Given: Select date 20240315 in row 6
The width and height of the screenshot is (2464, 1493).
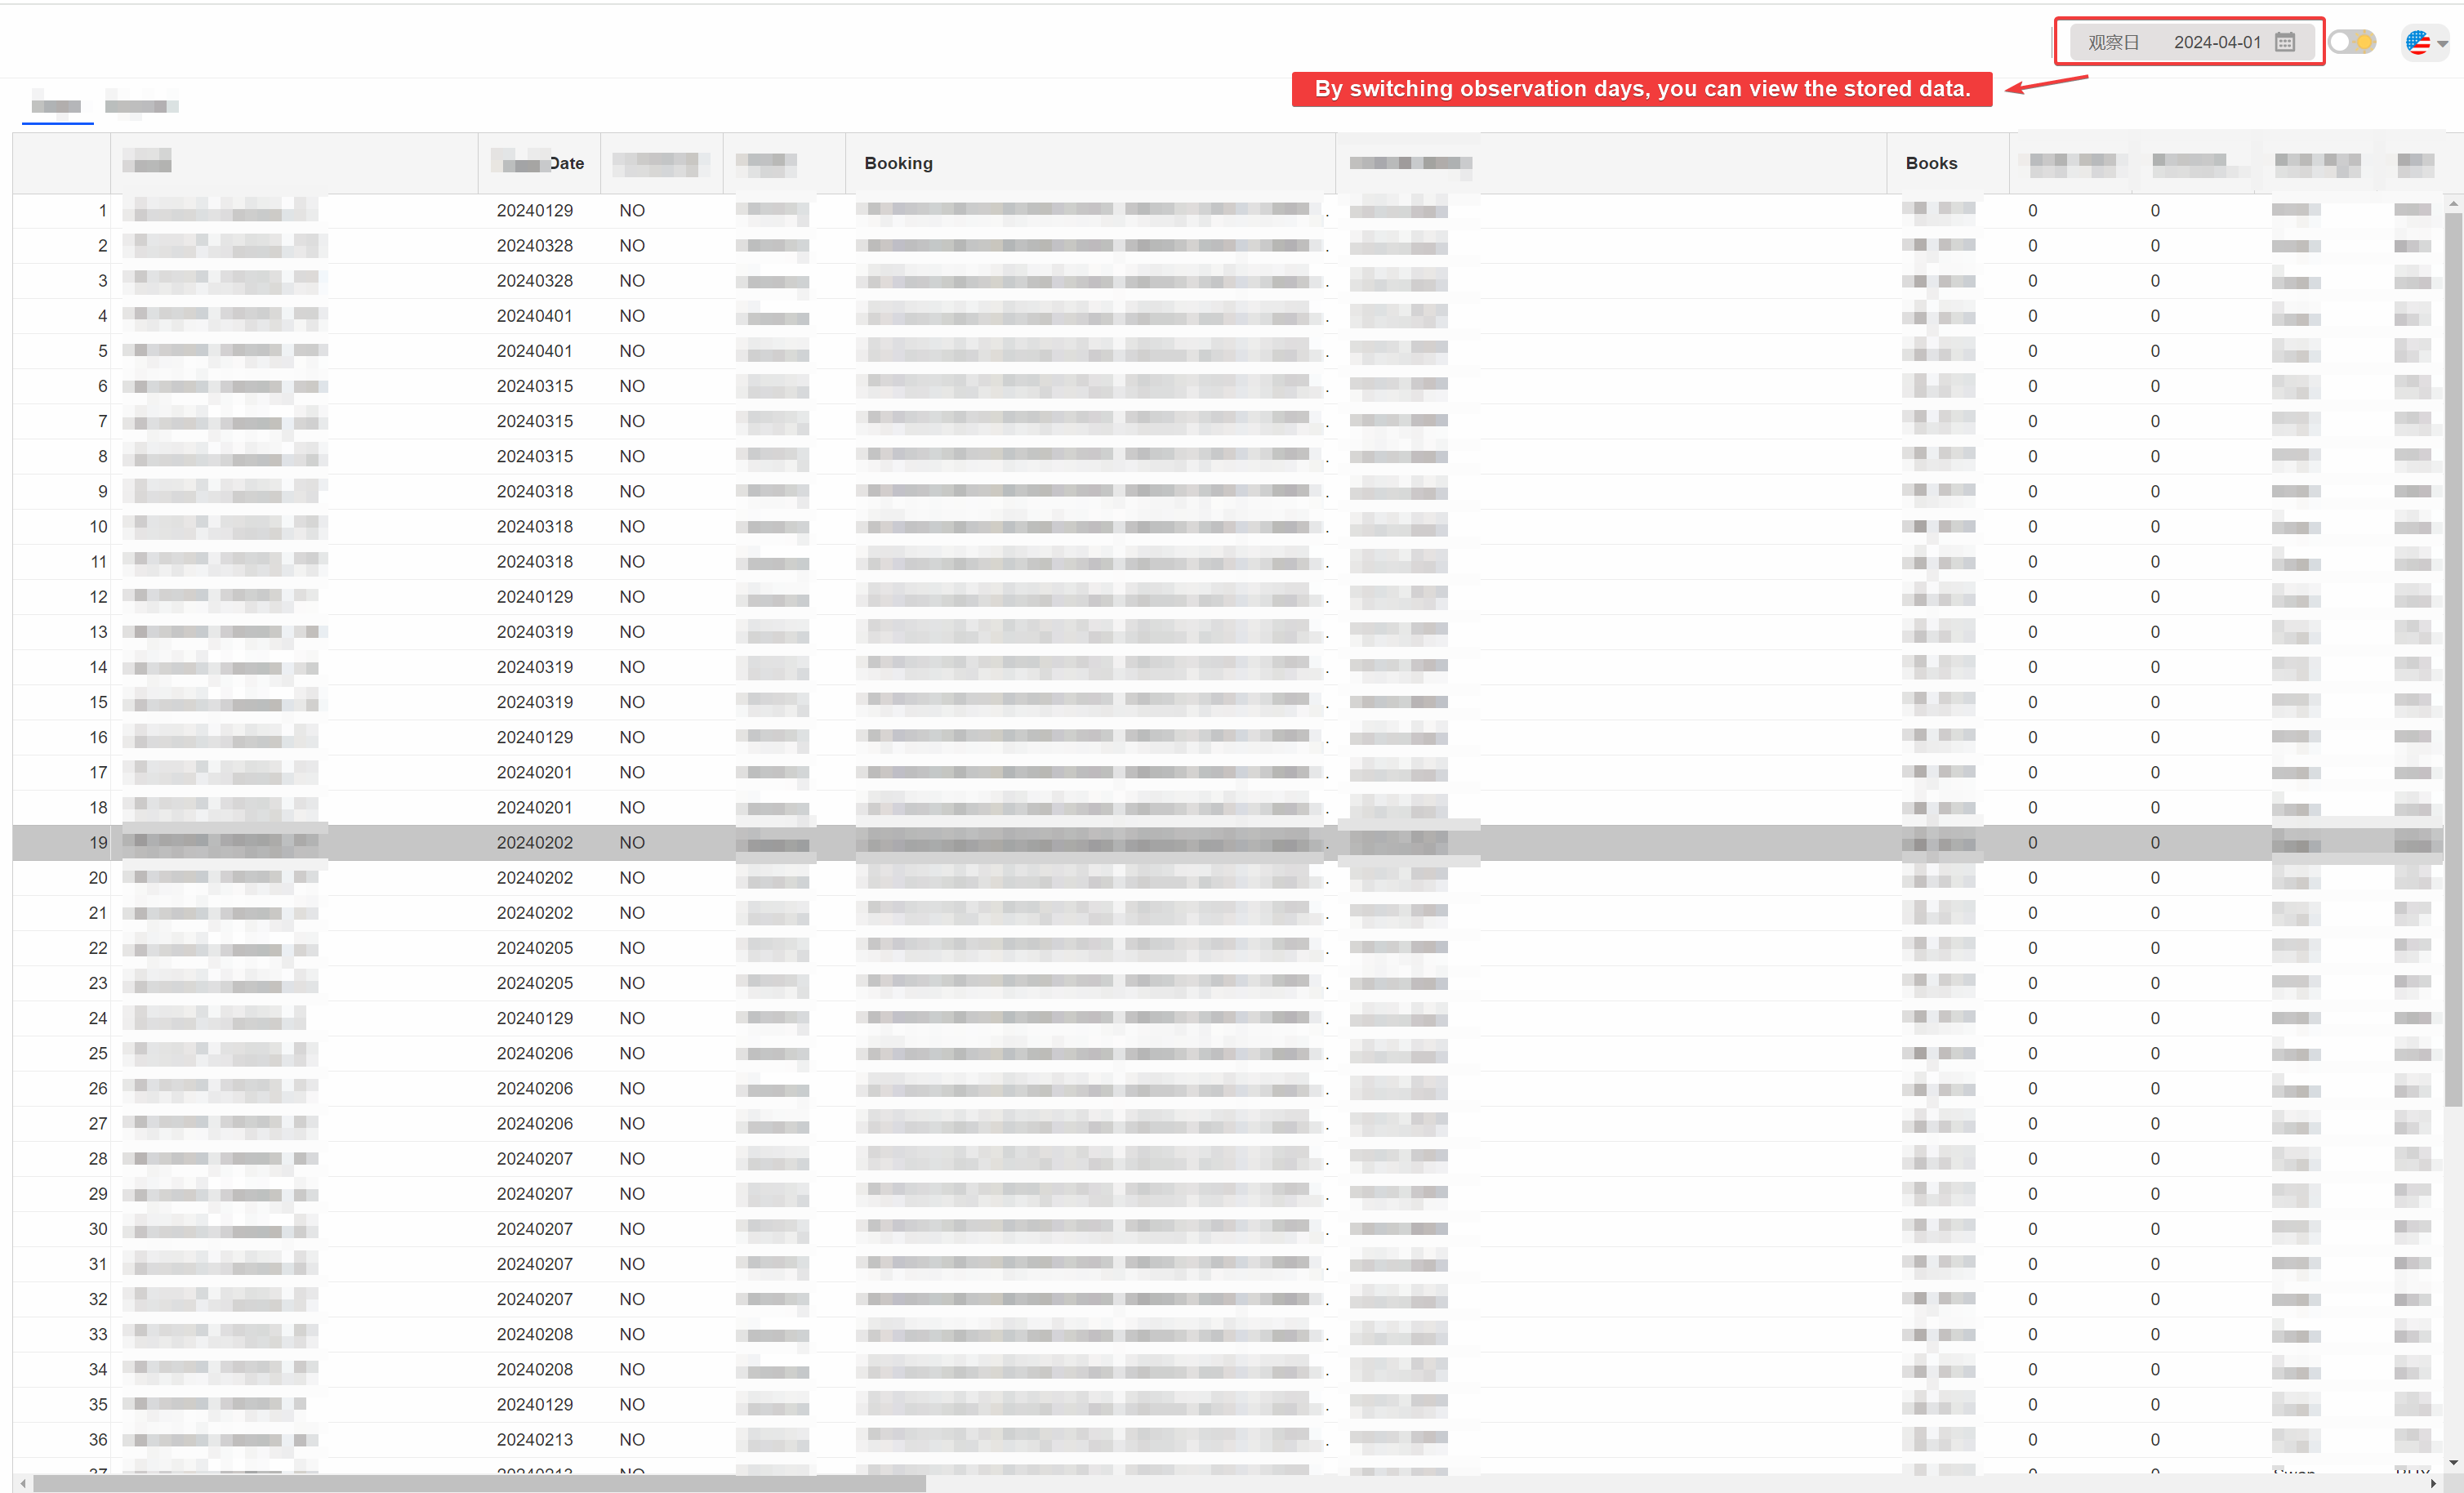Looking at the screenshot, I should point(535,386).
